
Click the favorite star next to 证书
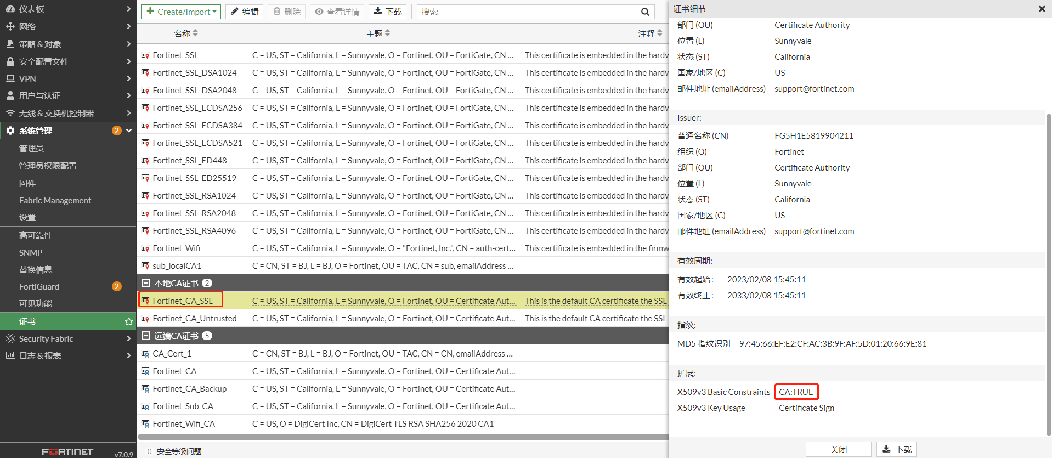pyautogui.click(x=129, y=321)
